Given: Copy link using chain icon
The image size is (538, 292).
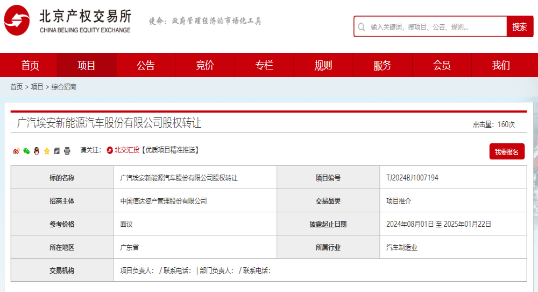Looking at the screenshot, I should pos(57,151).
